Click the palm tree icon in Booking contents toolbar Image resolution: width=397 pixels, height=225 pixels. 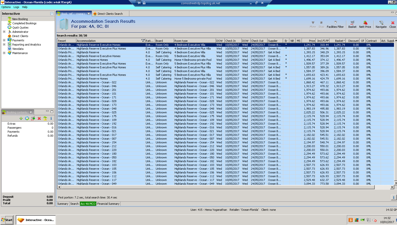point(45,118)
